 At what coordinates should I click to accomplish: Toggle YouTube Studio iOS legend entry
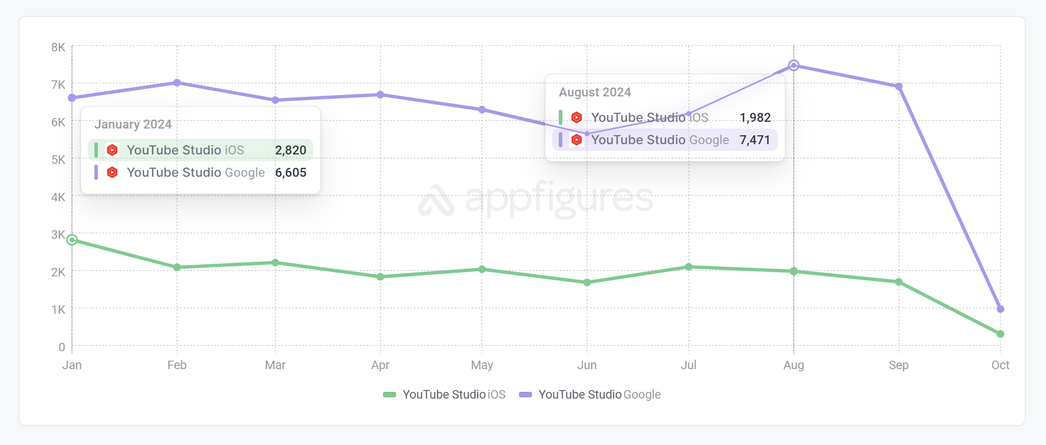444,395
